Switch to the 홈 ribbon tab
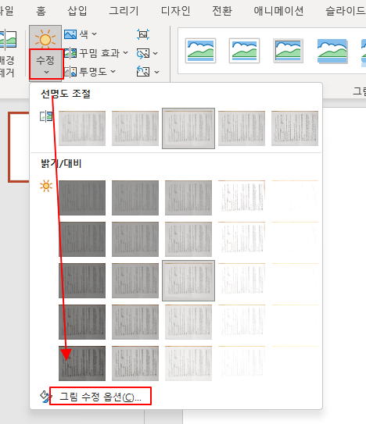The image size is (366, 424). (41, 11)
